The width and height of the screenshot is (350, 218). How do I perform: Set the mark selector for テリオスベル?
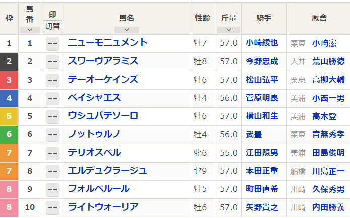[x=52, y=153]
